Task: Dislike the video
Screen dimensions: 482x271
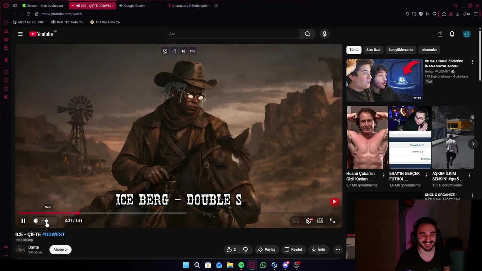Action: click(246, 250)
